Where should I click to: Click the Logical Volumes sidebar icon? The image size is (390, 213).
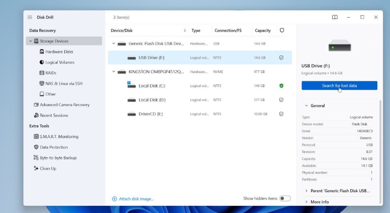click(x=42, y=62)
